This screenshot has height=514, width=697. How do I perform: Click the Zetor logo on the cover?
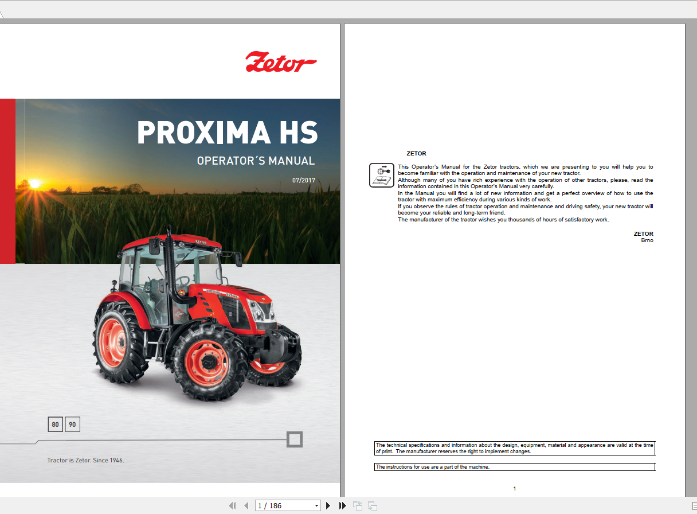[x=281, y=62]
